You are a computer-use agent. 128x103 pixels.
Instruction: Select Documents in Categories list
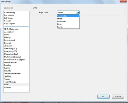pos(9,15)
